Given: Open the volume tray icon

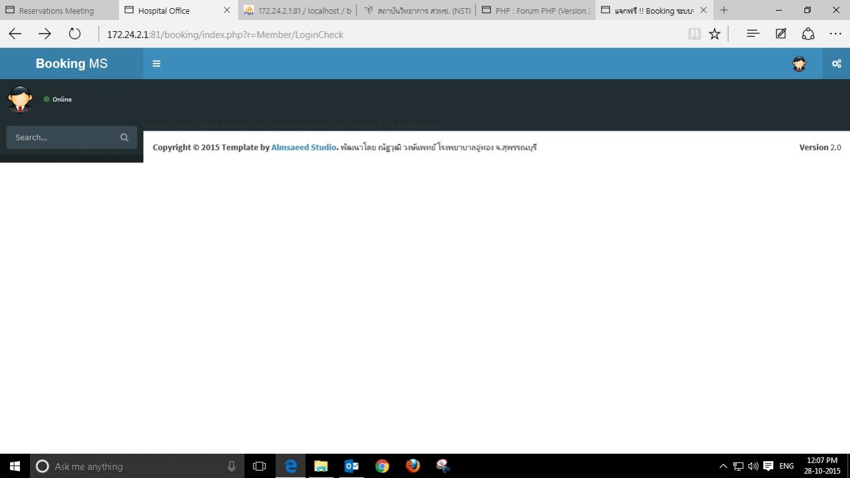Looking at the screenshot, I should (x=753, y=466).
